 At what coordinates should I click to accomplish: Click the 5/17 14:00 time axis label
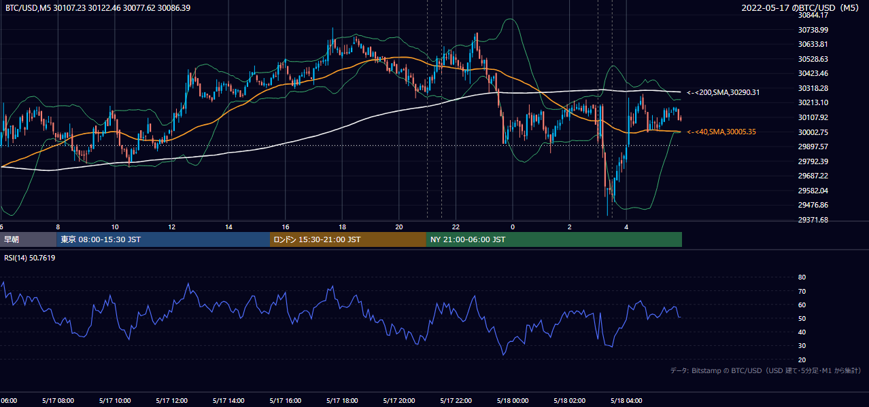click(x=228, y=401)
